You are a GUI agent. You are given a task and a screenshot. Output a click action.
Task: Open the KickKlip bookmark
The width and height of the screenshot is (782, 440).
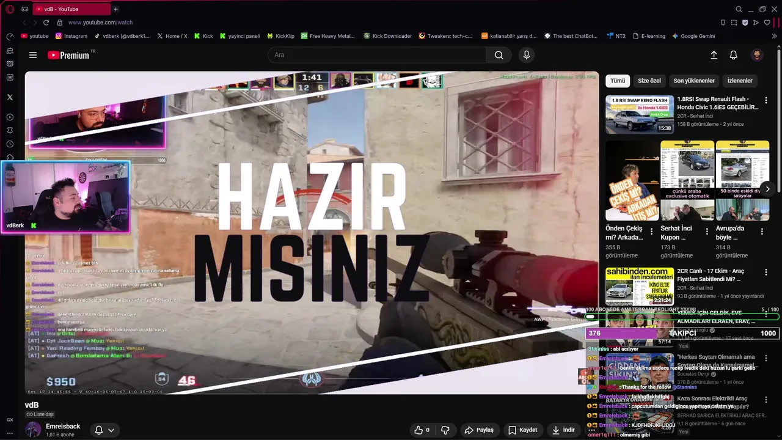pyautogui.click(x=280, y=36)
